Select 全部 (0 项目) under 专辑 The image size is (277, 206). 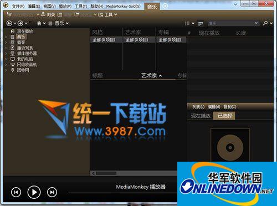click(x=172, y=40)
